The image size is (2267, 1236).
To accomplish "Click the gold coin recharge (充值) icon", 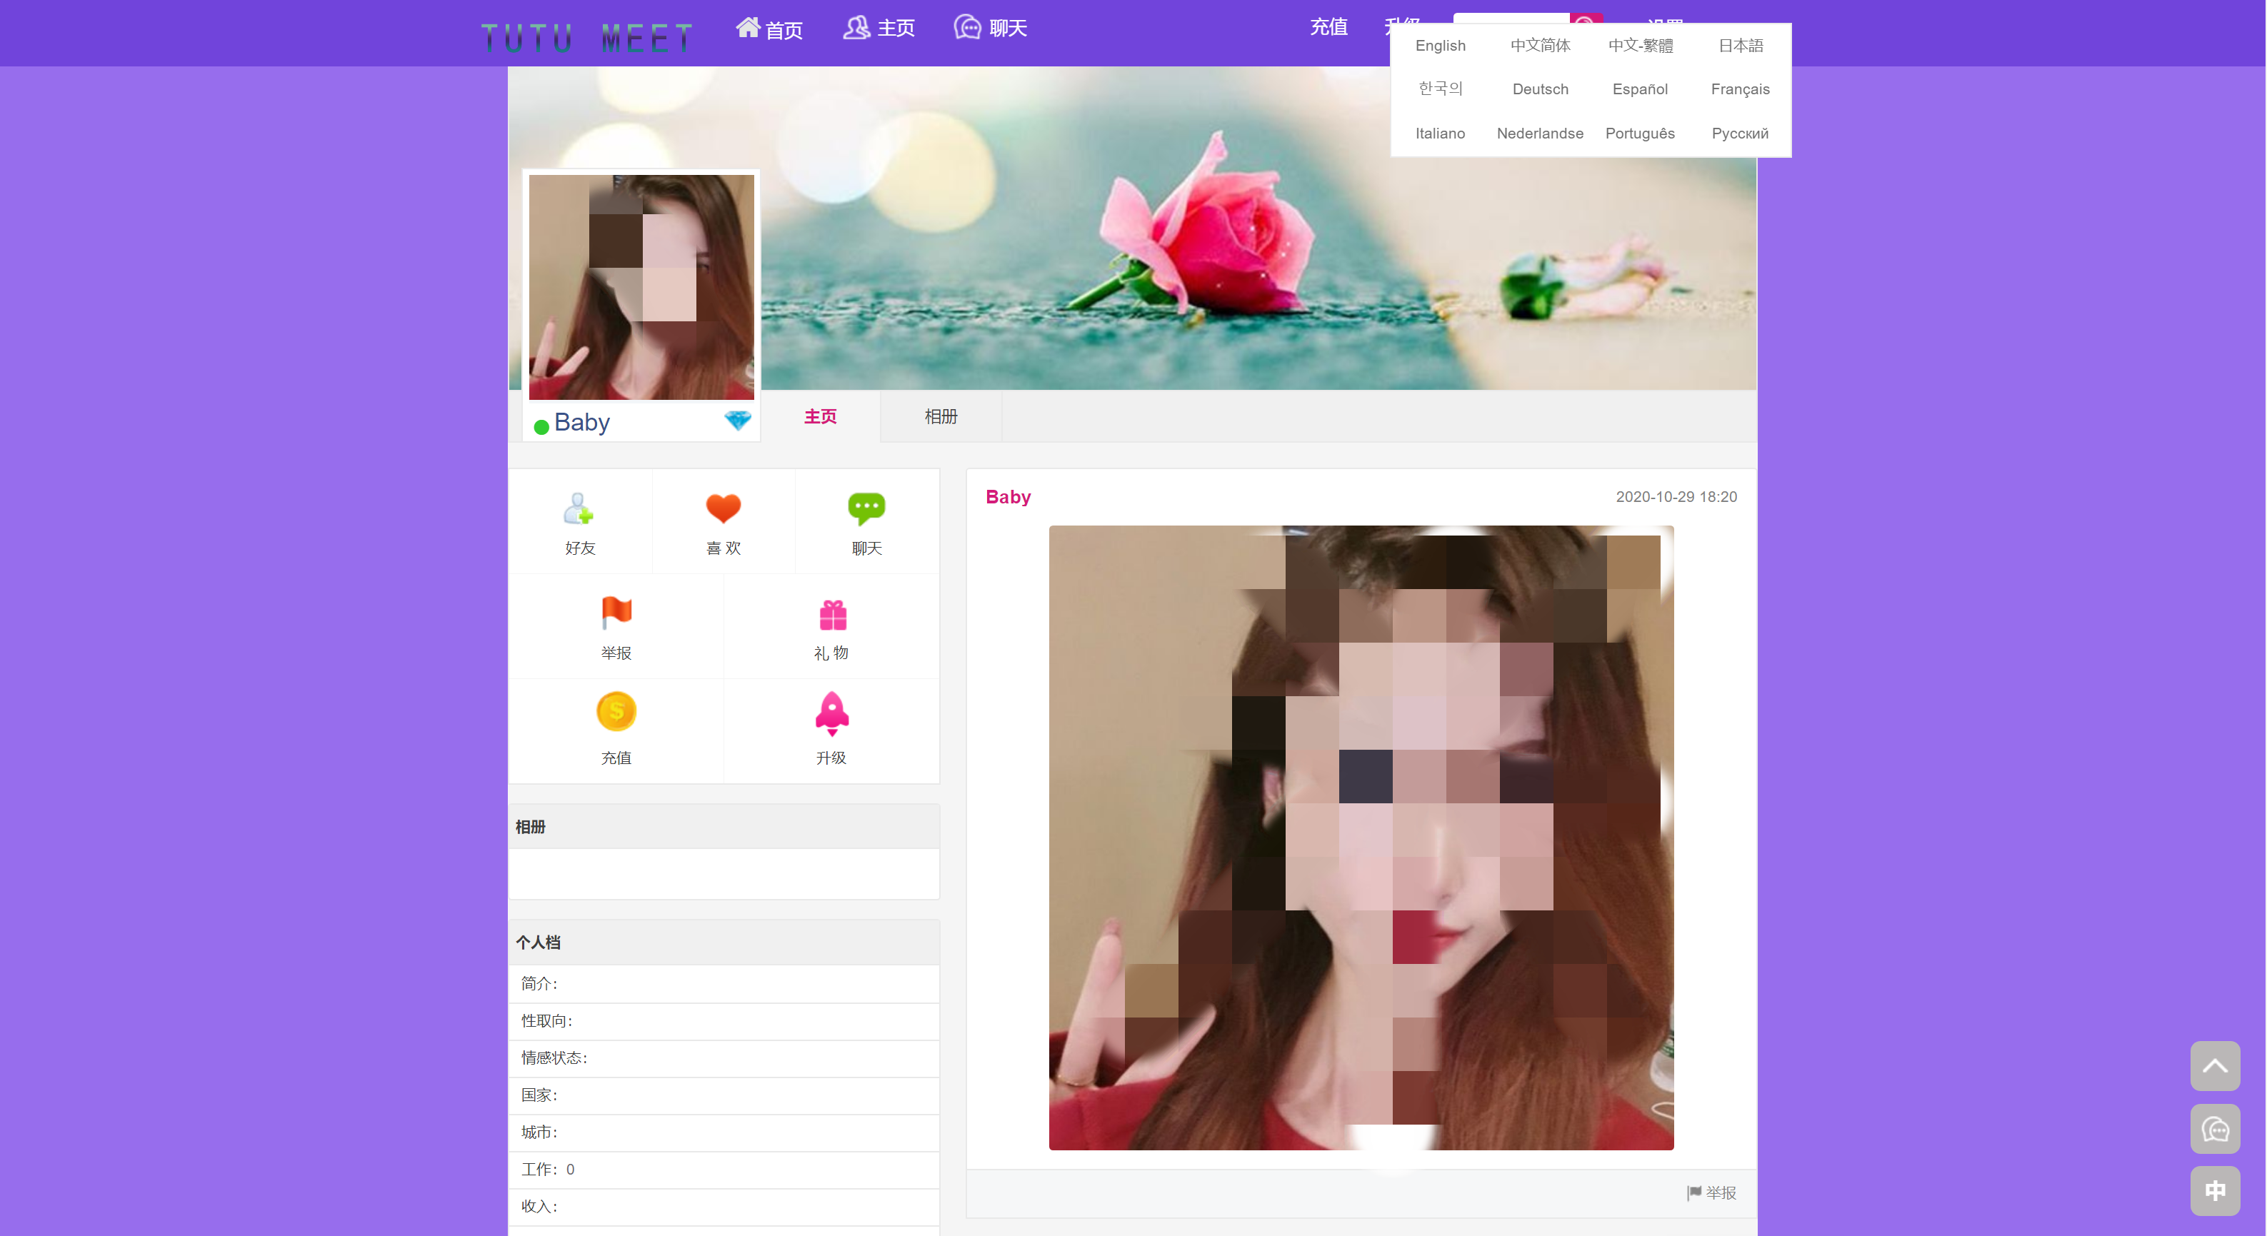I will coord(616,712).
